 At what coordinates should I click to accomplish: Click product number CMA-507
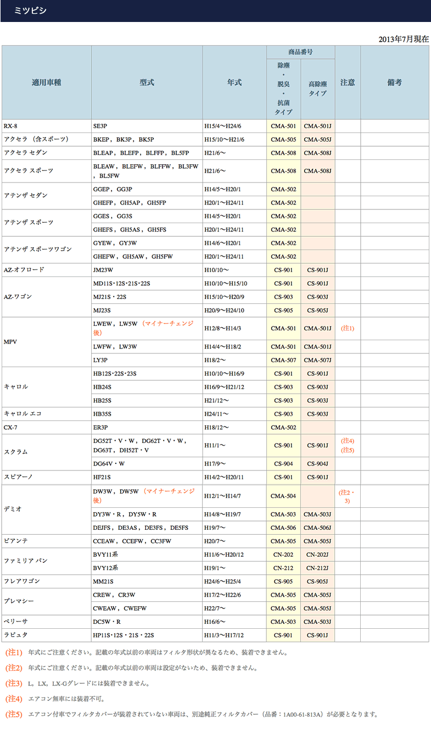283,360
